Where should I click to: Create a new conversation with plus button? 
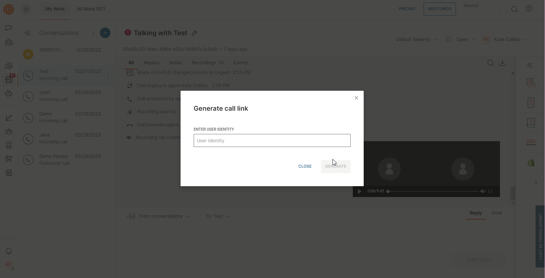point(105,33)
